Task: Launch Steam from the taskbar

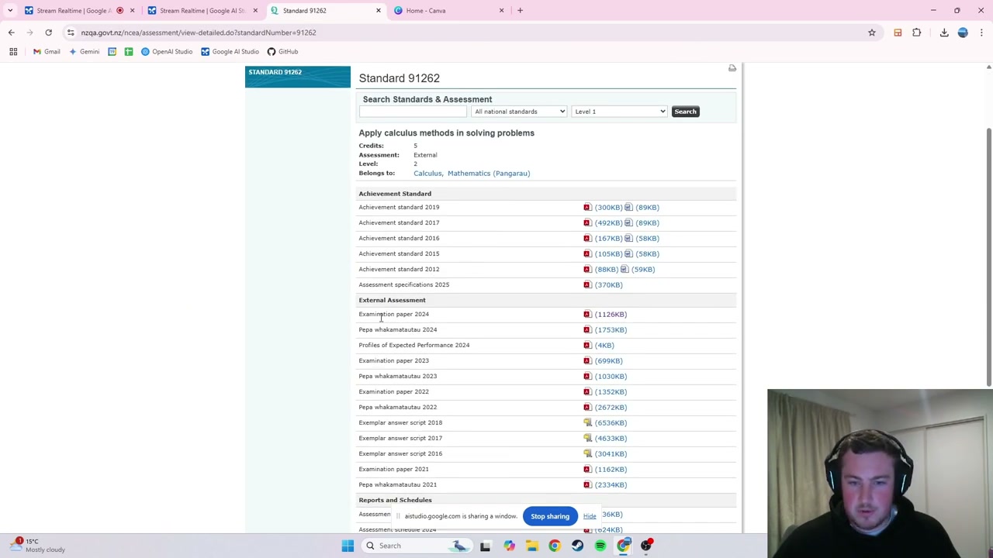Action: (577, 546)
